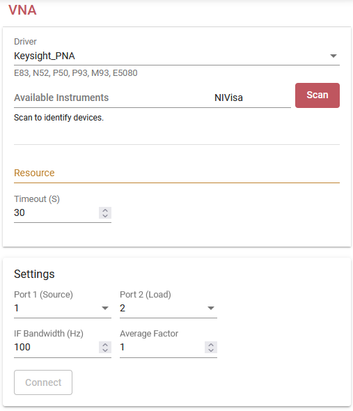Click the IF Bandwidth (Hz) value field
The height and width of the screenshot is (411, 353).
(x=56, y=348)
